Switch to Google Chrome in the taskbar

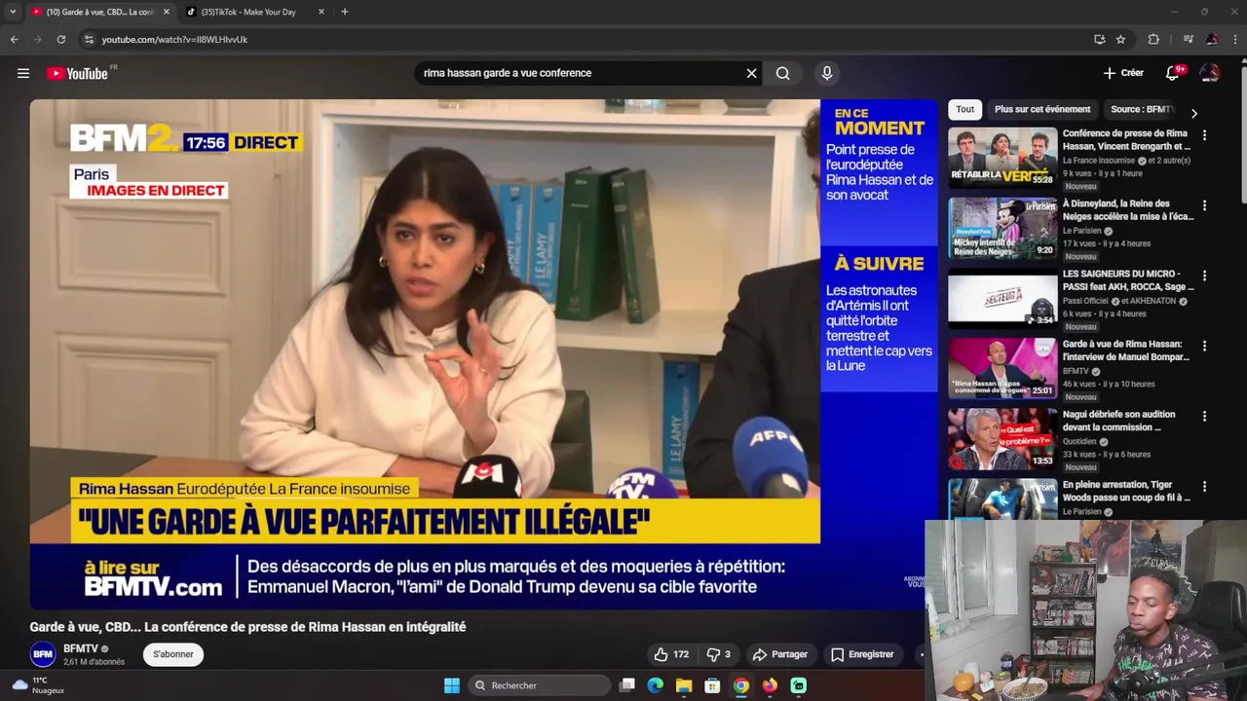click(741, 685)
